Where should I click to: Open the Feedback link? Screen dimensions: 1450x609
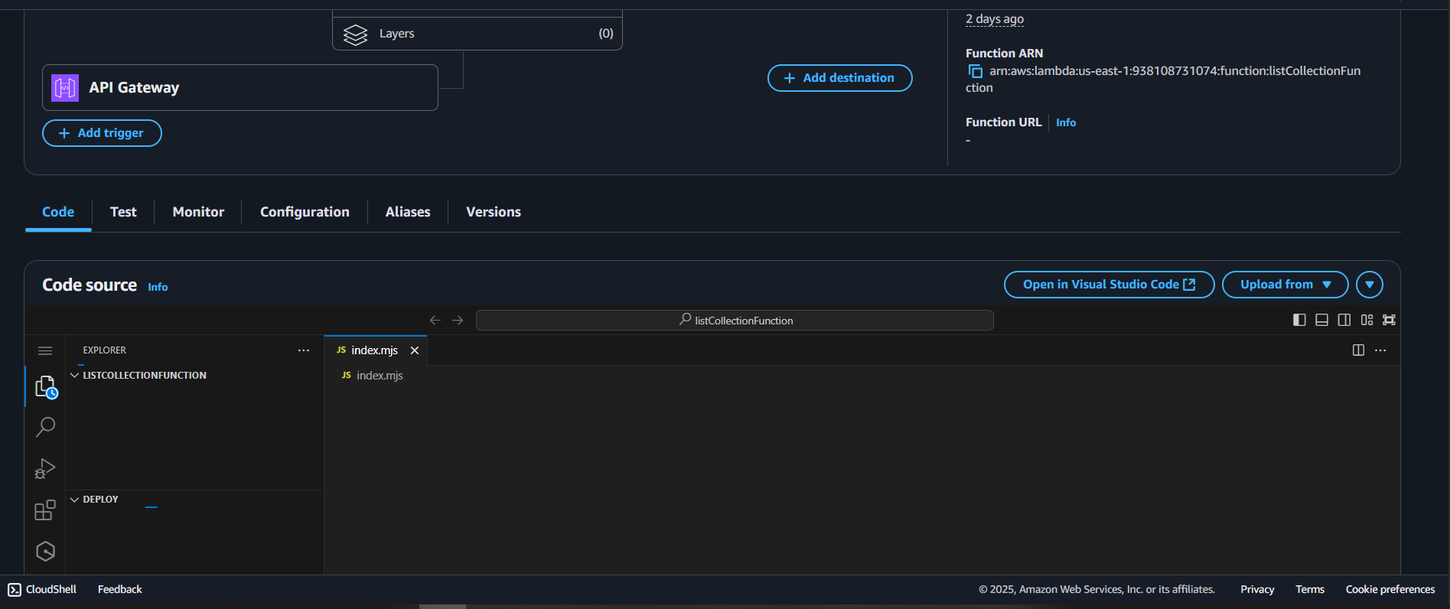pyautogui.click(x=120, y=589)
